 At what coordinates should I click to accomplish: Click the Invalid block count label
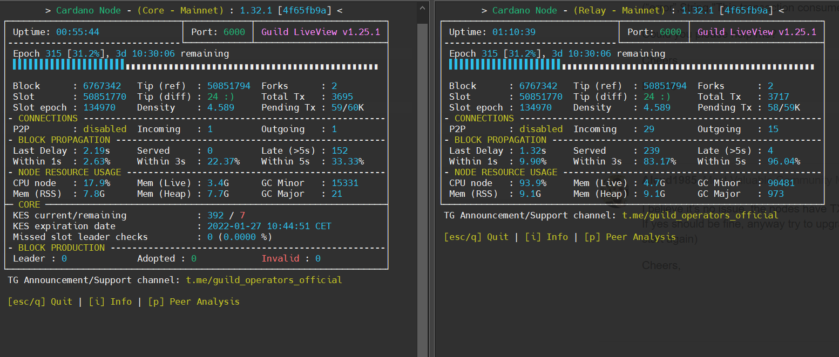[x=280, y=258]
